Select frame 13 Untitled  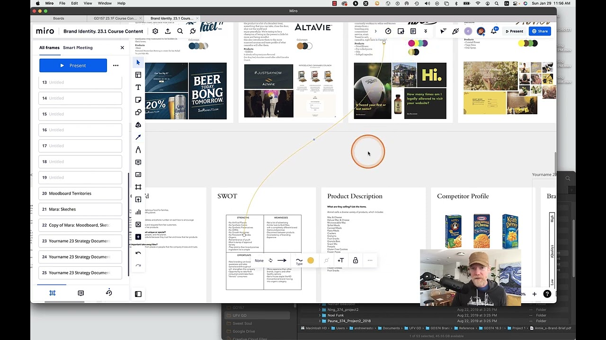click(80, 82)
